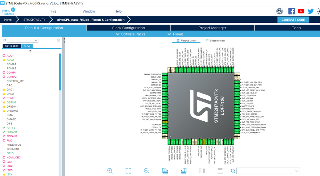Viewport: 320px width, 176px height.
Task: Open the category search settings gear
Action: coord(58,40)
